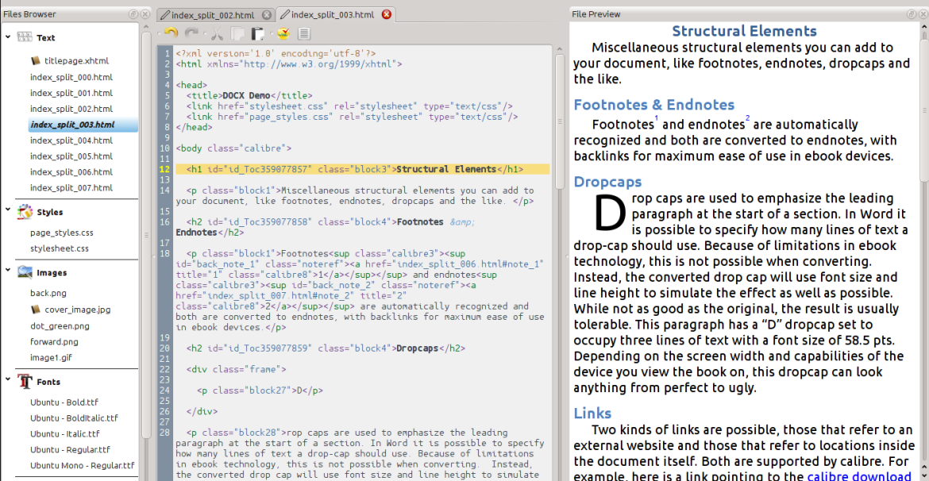The image size is (929, 481).
Task: Select dot_green.png image file
Action: (x=60, y=325)
